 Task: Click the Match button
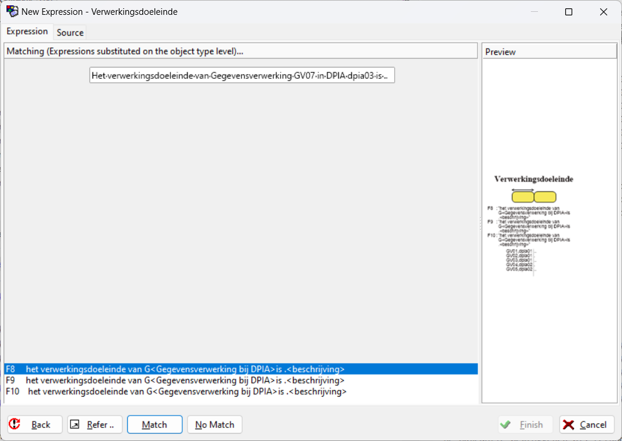(x=154, y=424)
